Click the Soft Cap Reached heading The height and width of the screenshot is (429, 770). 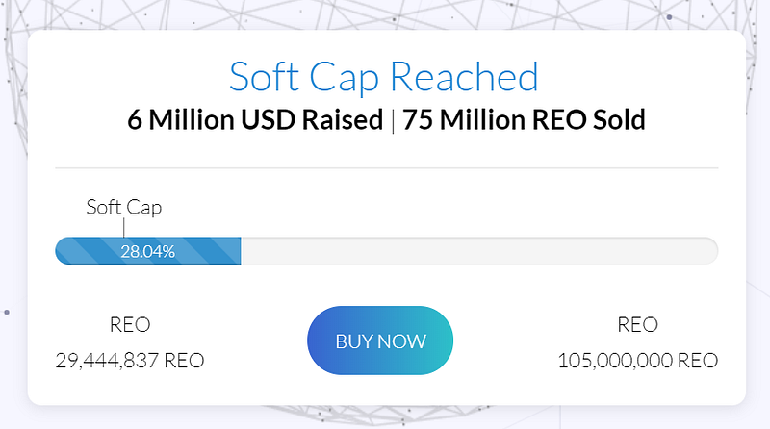pos(384,77)
